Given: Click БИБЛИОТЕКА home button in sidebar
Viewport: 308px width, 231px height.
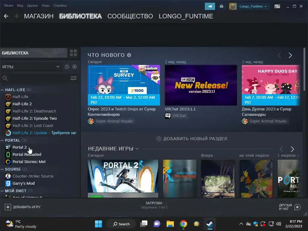Looking at the screenshot, I should coord(34,53).
